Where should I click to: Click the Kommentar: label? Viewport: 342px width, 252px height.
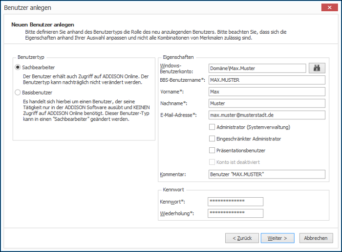173,175
